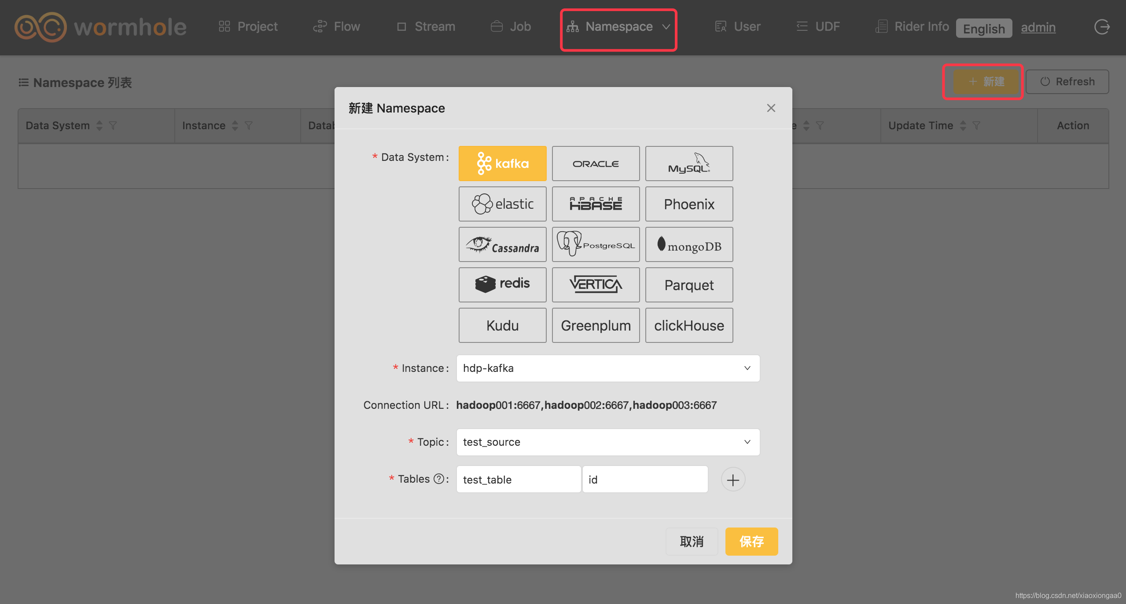Expand the Instance dropdown showing hdp-kafka

point(608,368)
